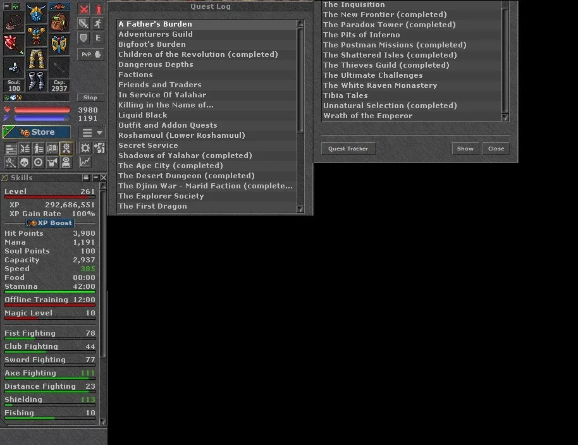Click the quest list scroll-up arrow
Screen dimensions: 578x445
pos(300,24)
